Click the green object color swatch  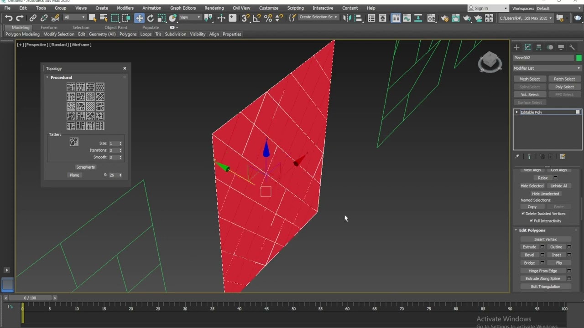pos(579,58)
